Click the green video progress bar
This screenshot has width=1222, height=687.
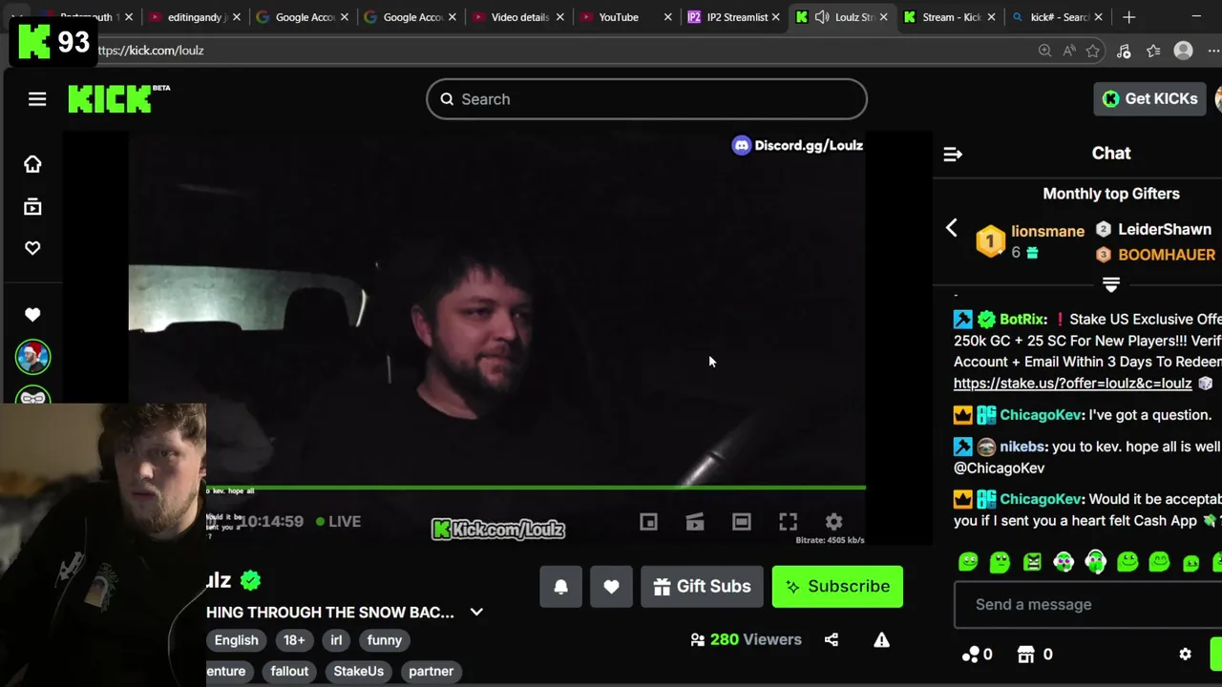click(536, 488)
